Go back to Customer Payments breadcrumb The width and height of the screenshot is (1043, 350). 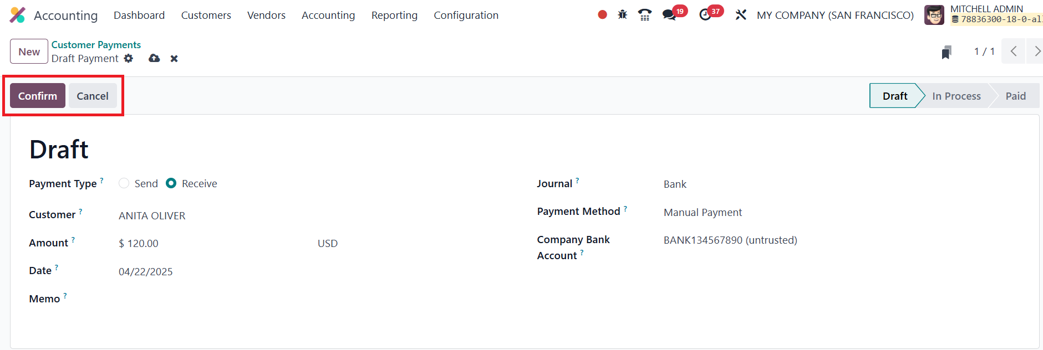tap(96, 45)
